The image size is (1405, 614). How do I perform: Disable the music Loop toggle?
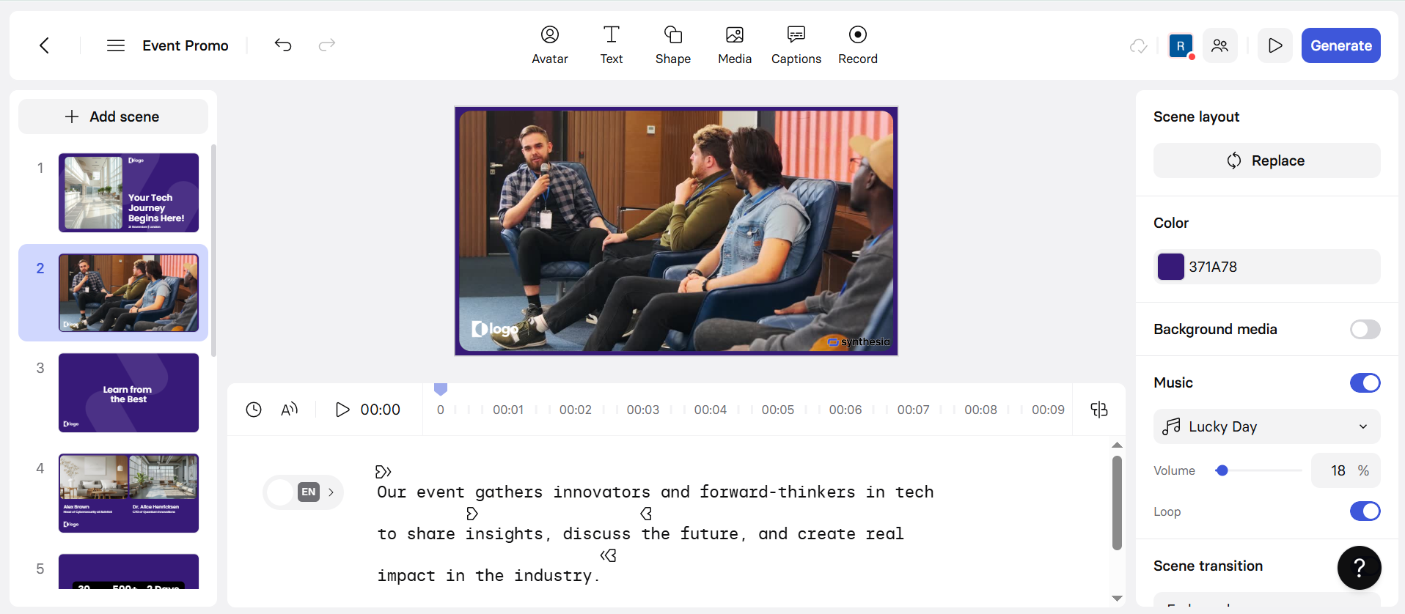1365,511
